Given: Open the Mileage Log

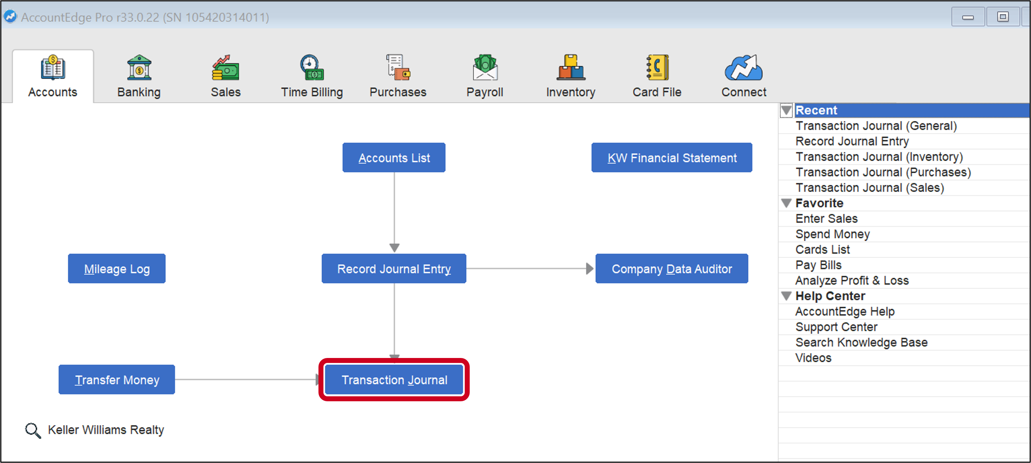Looking at the screenshot, I should [x=117, y=269].
